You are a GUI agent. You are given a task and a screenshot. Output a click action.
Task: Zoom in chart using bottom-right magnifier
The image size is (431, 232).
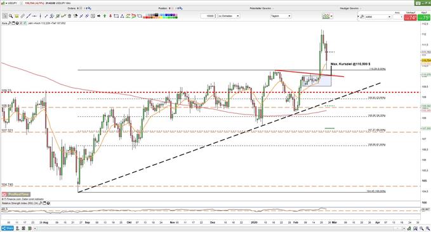pos(428,228)
